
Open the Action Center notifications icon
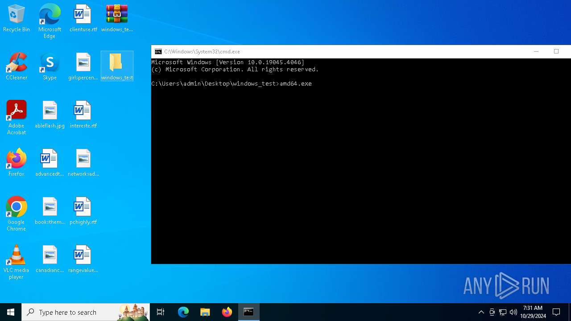click(x=556, y=312)
